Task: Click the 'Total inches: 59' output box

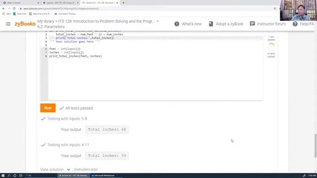Action: (x=107, y=156)
